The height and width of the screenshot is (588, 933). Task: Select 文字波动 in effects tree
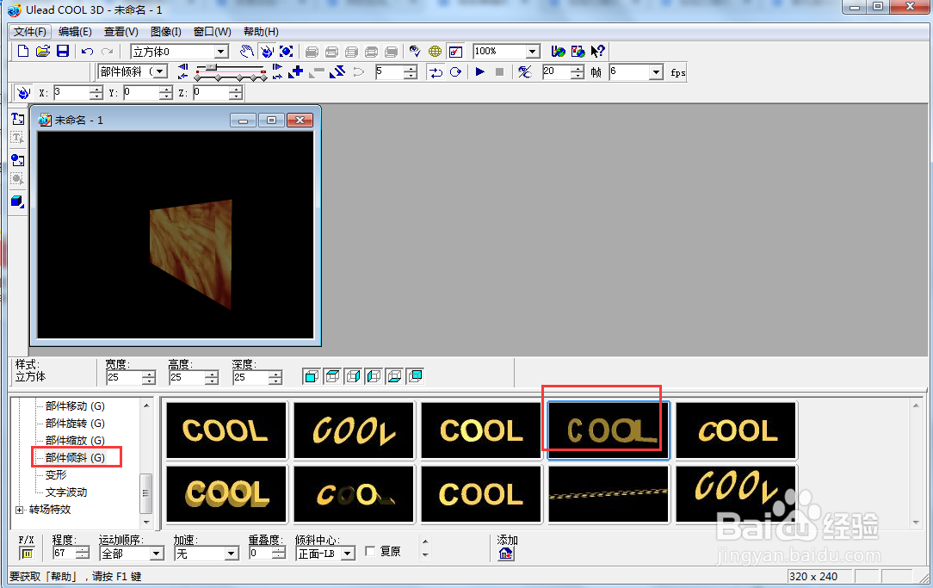pos(66,492)
